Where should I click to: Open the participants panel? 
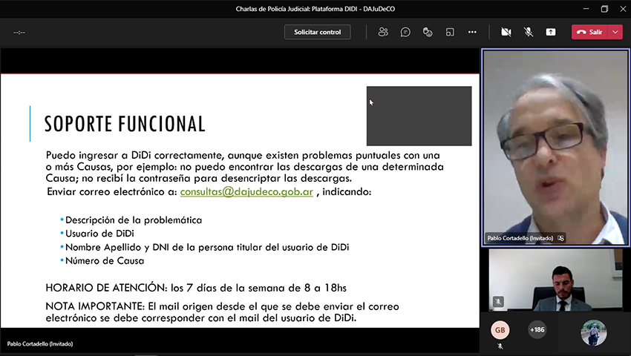click(x=383, y=32)
